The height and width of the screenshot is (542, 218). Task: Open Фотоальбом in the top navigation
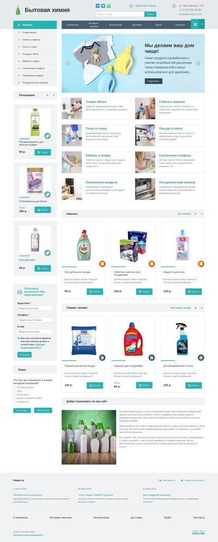click(x=116, y=25)
